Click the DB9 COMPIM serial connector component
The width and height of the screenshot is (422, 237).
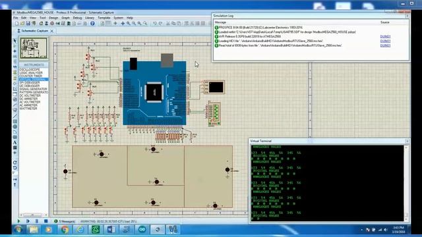(214, 114)
